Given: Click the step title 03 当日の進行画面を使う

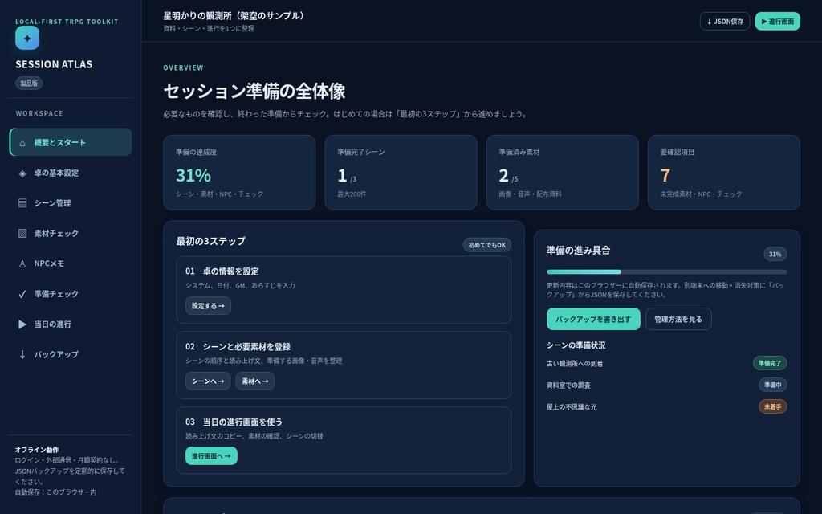Looking at the screenshot, I should pyautogui.click(x=234, y=422).
